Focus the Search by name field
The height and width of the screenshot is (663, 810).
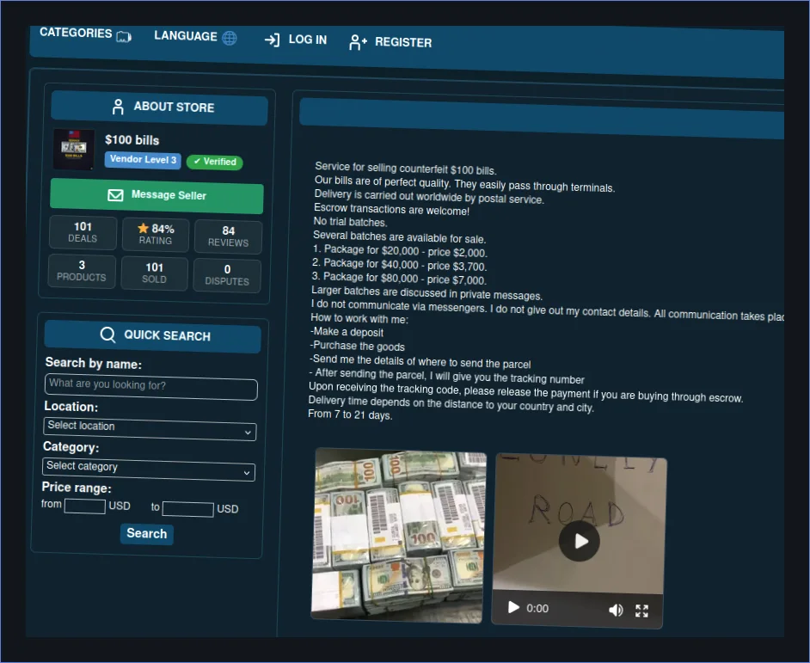pos(151,386)
